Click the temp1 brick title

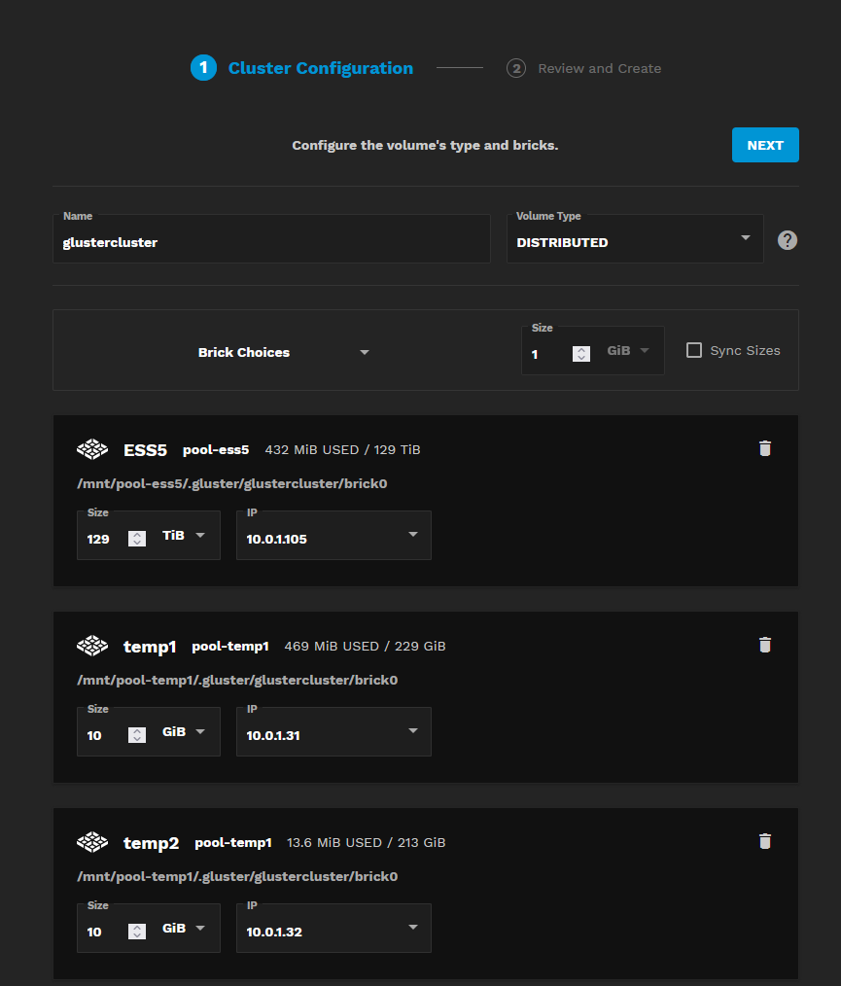[150, 647]
